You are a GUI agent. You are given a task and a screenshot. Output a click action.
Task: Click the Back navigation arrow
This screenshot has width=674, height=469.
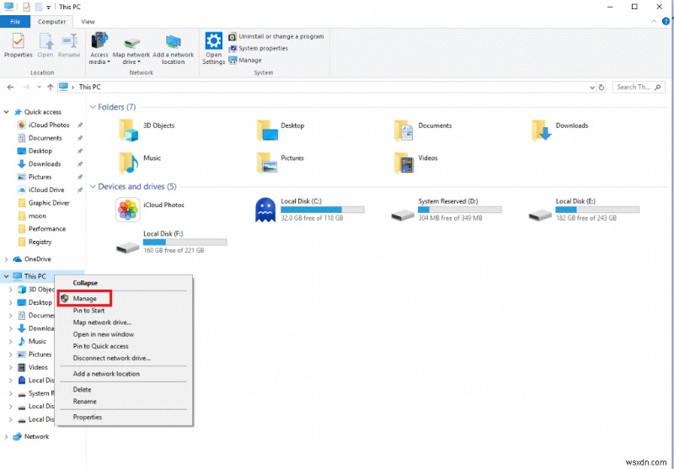(10, 88)
